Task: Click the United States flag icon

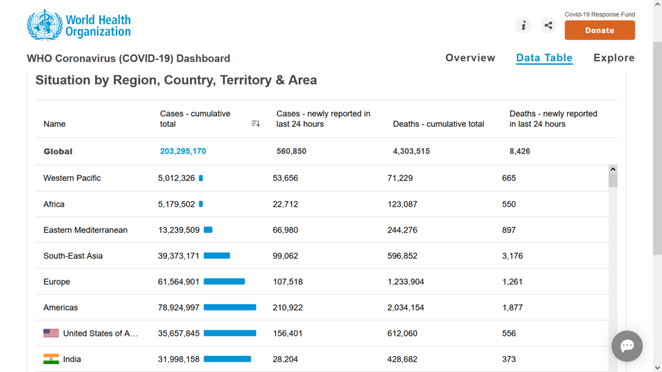Action: click(51, 333)
